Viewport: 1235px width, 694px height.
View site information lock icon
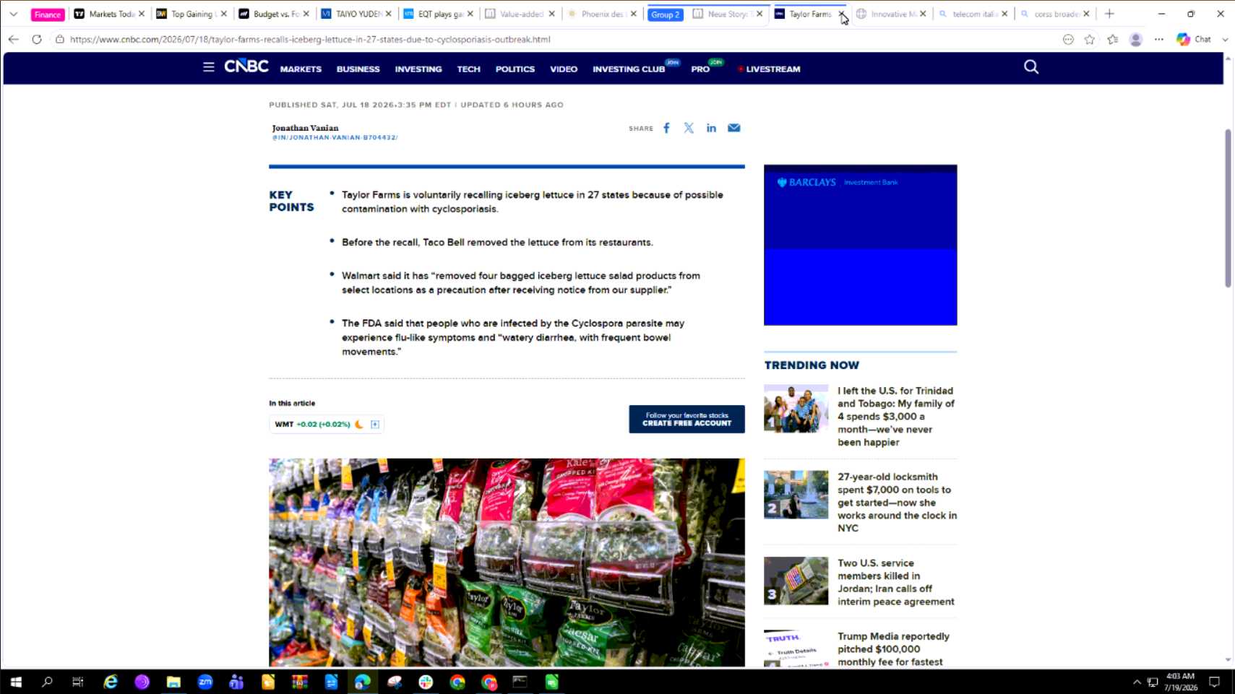[x=60, y=39]
